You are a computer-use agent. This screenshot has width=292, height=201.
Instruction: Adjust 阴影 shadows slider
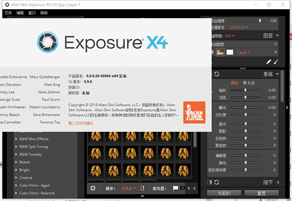pos(245,131)
